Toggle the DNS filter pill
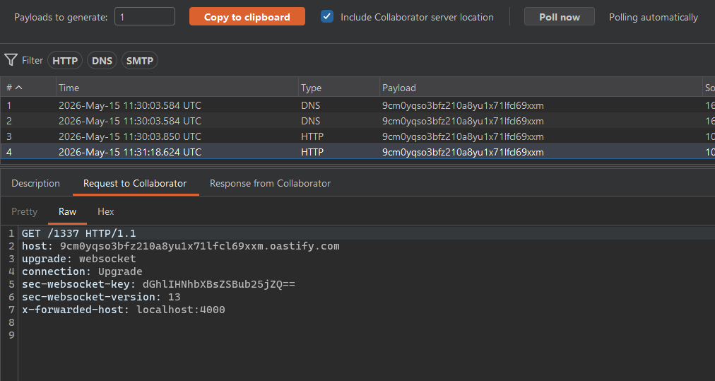The height and width of the screenshot is (381, 715). click(102, 61)
